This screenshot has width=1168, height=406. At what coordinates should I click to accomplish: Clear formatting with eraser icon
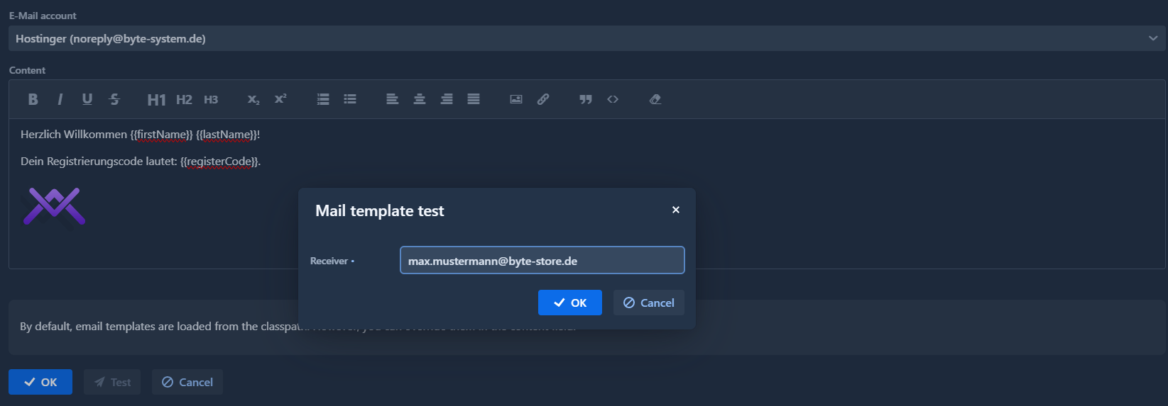click(x=655, y=99)
